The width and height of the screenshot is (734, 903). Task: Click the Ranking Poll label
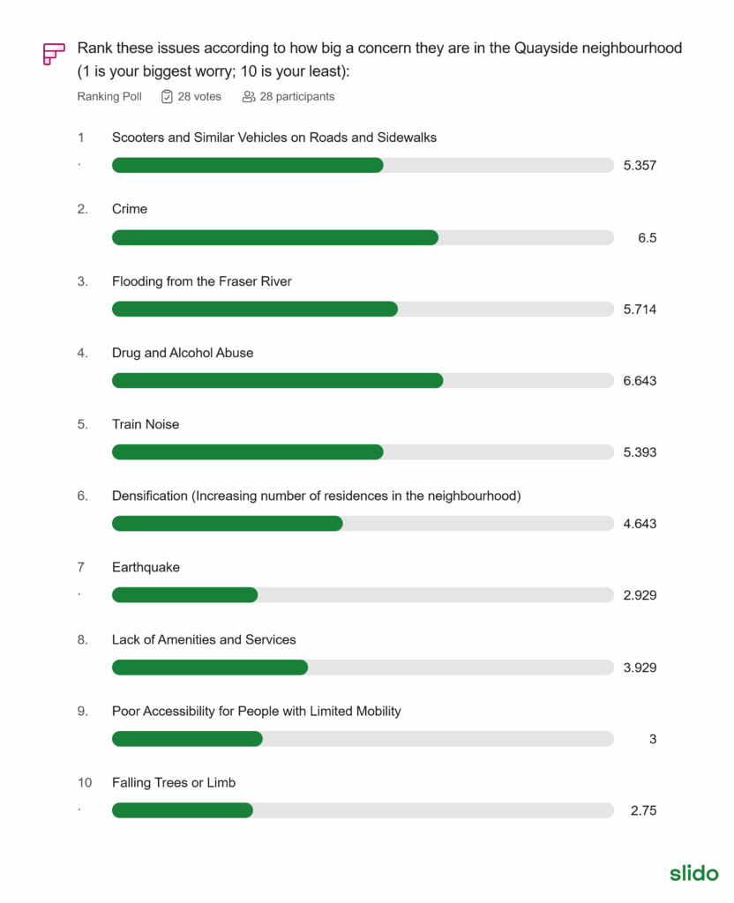[x=109, y=96]
